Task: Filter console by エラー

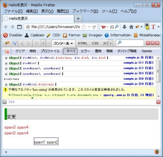Action: 85,51
